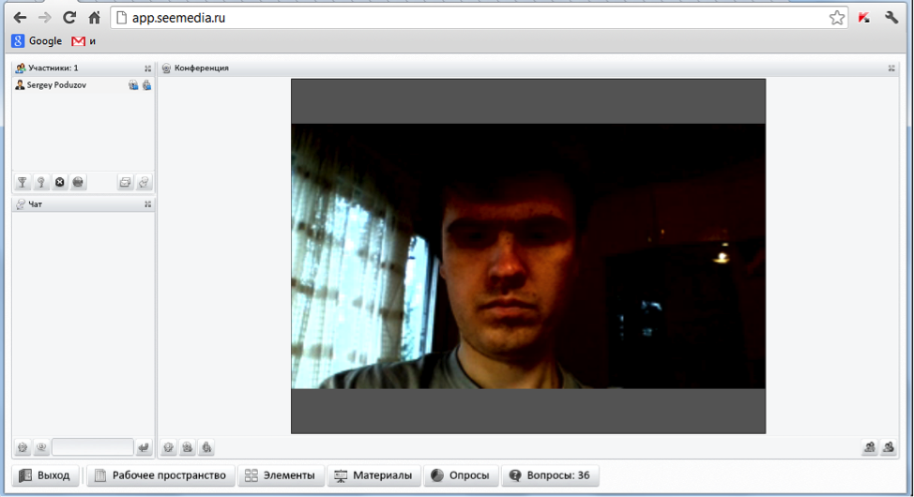The width and height of the screenshot is (914, 497).
Task: Expand the Конференция panel with its corner icon
Action: point(891,68)
